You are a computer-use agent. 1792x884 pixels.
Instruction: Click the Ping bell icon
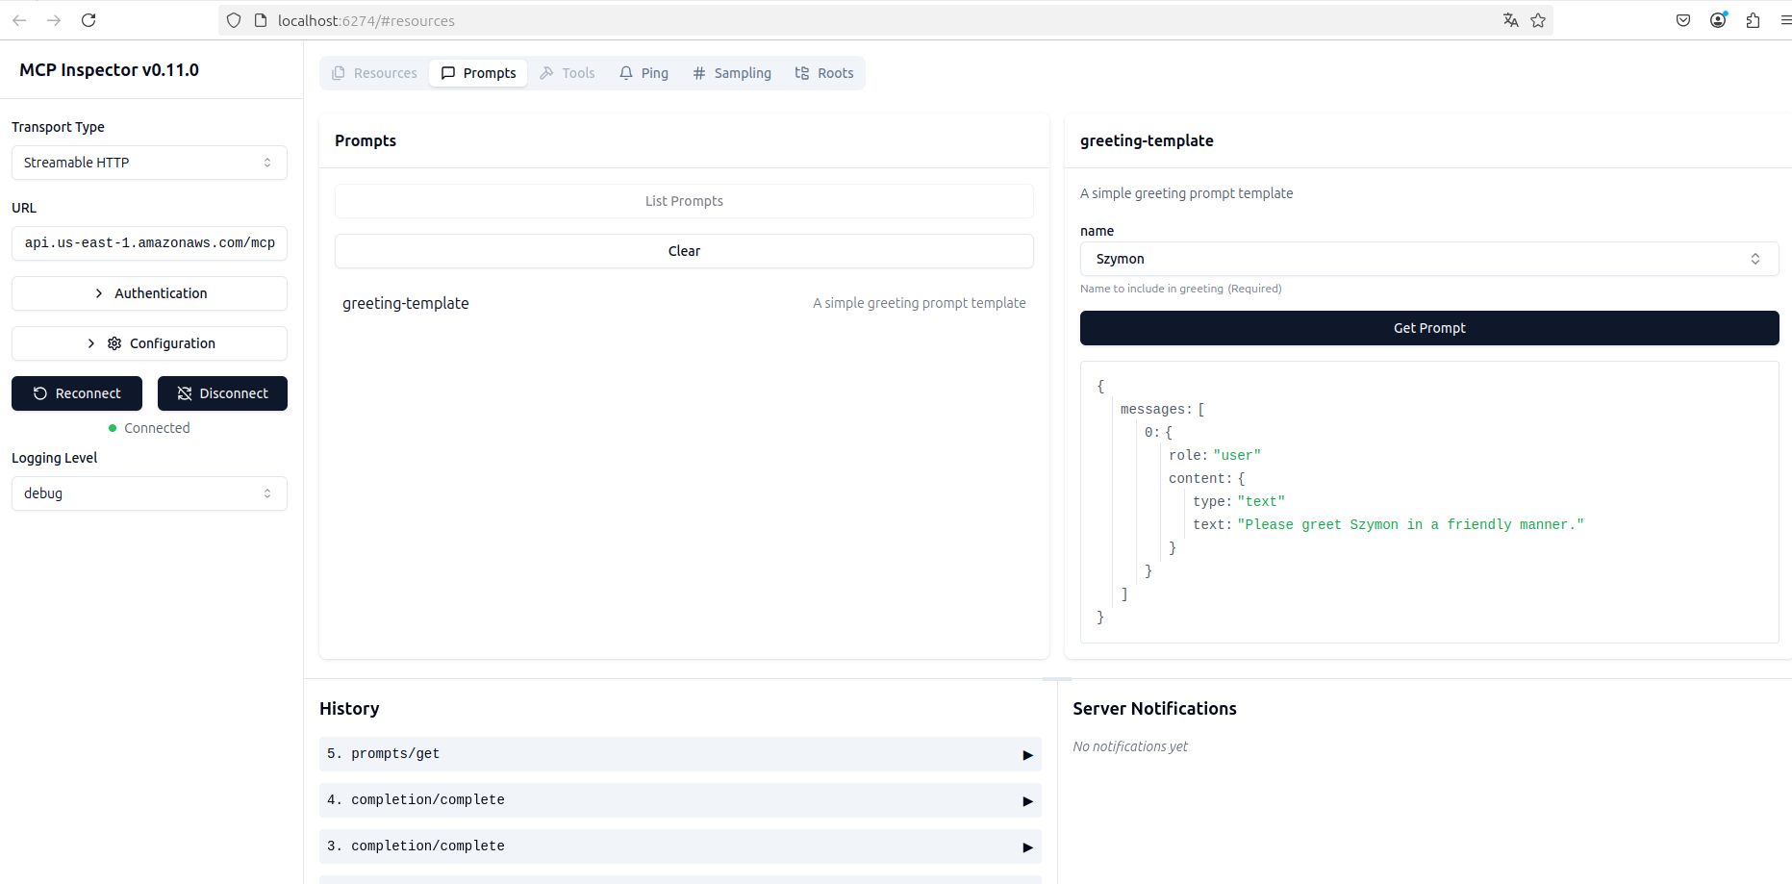pyautogui.click(x=626, y=73)
